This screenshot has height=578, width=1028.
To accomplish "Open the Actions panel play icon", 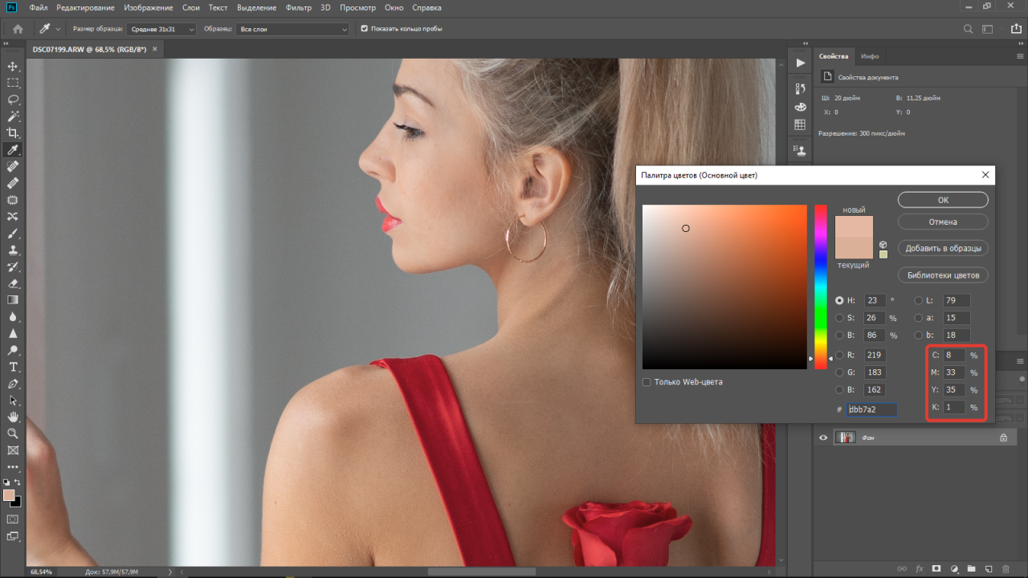I will (x=800, y=63).
